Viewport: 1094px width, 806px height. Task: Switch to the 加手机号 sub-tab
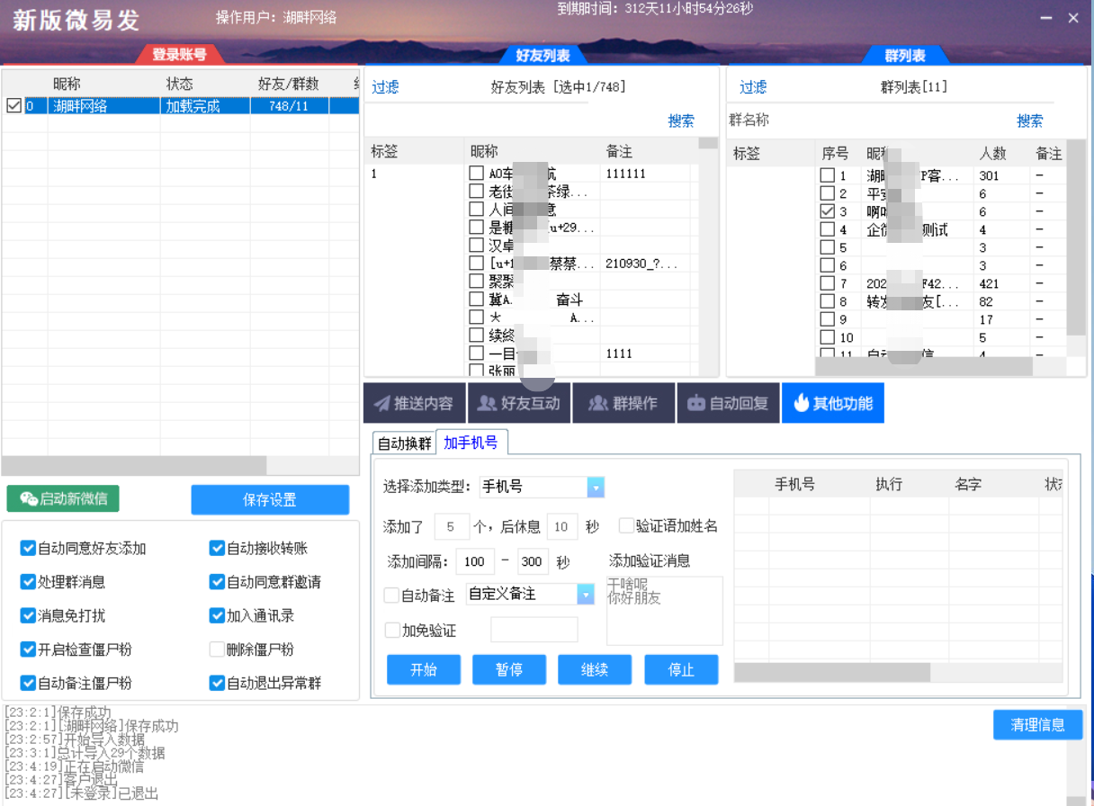(x=471, y=442)
